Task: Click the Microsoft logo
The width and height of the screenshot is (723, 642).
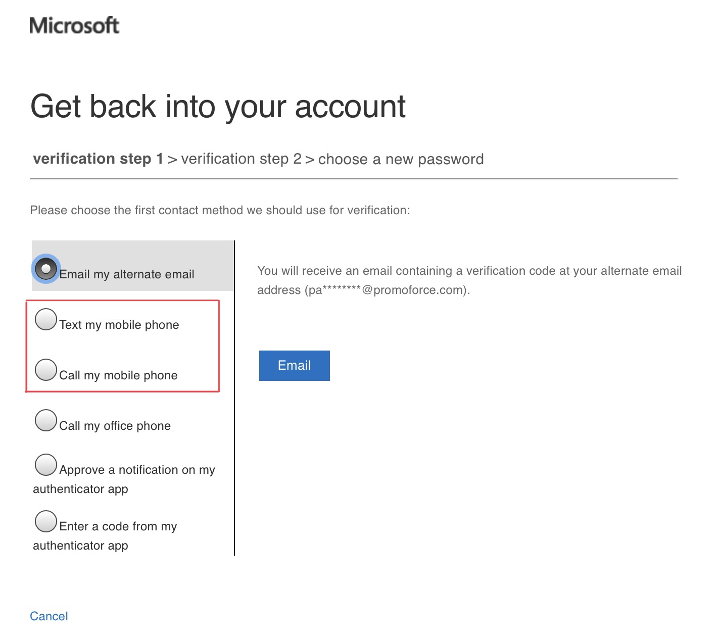Action: click(74, 25)
